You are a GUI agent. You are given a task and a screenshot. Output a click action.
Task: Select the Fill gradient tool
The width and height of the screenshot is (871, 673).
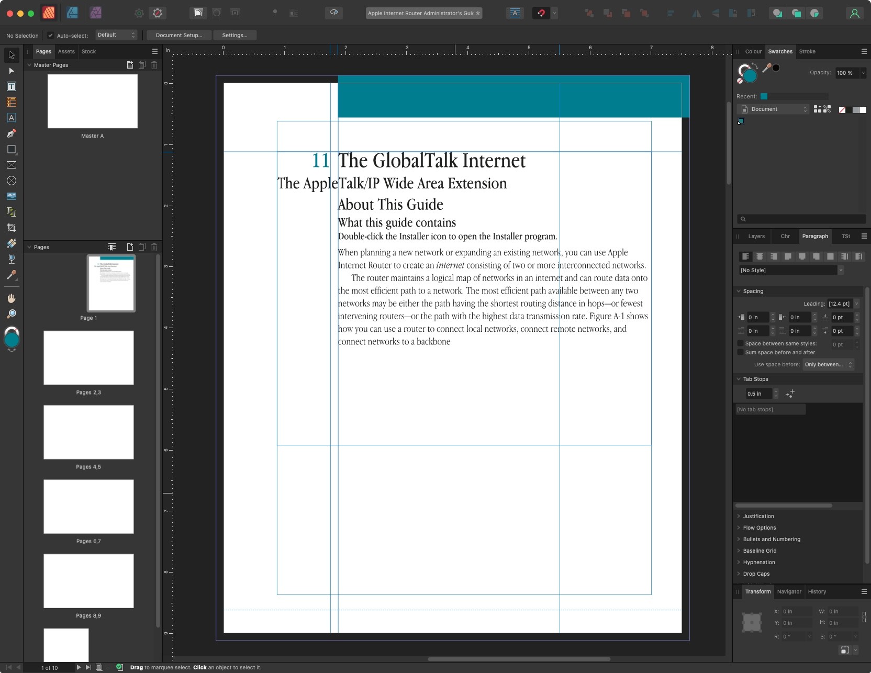coord(12,243)
